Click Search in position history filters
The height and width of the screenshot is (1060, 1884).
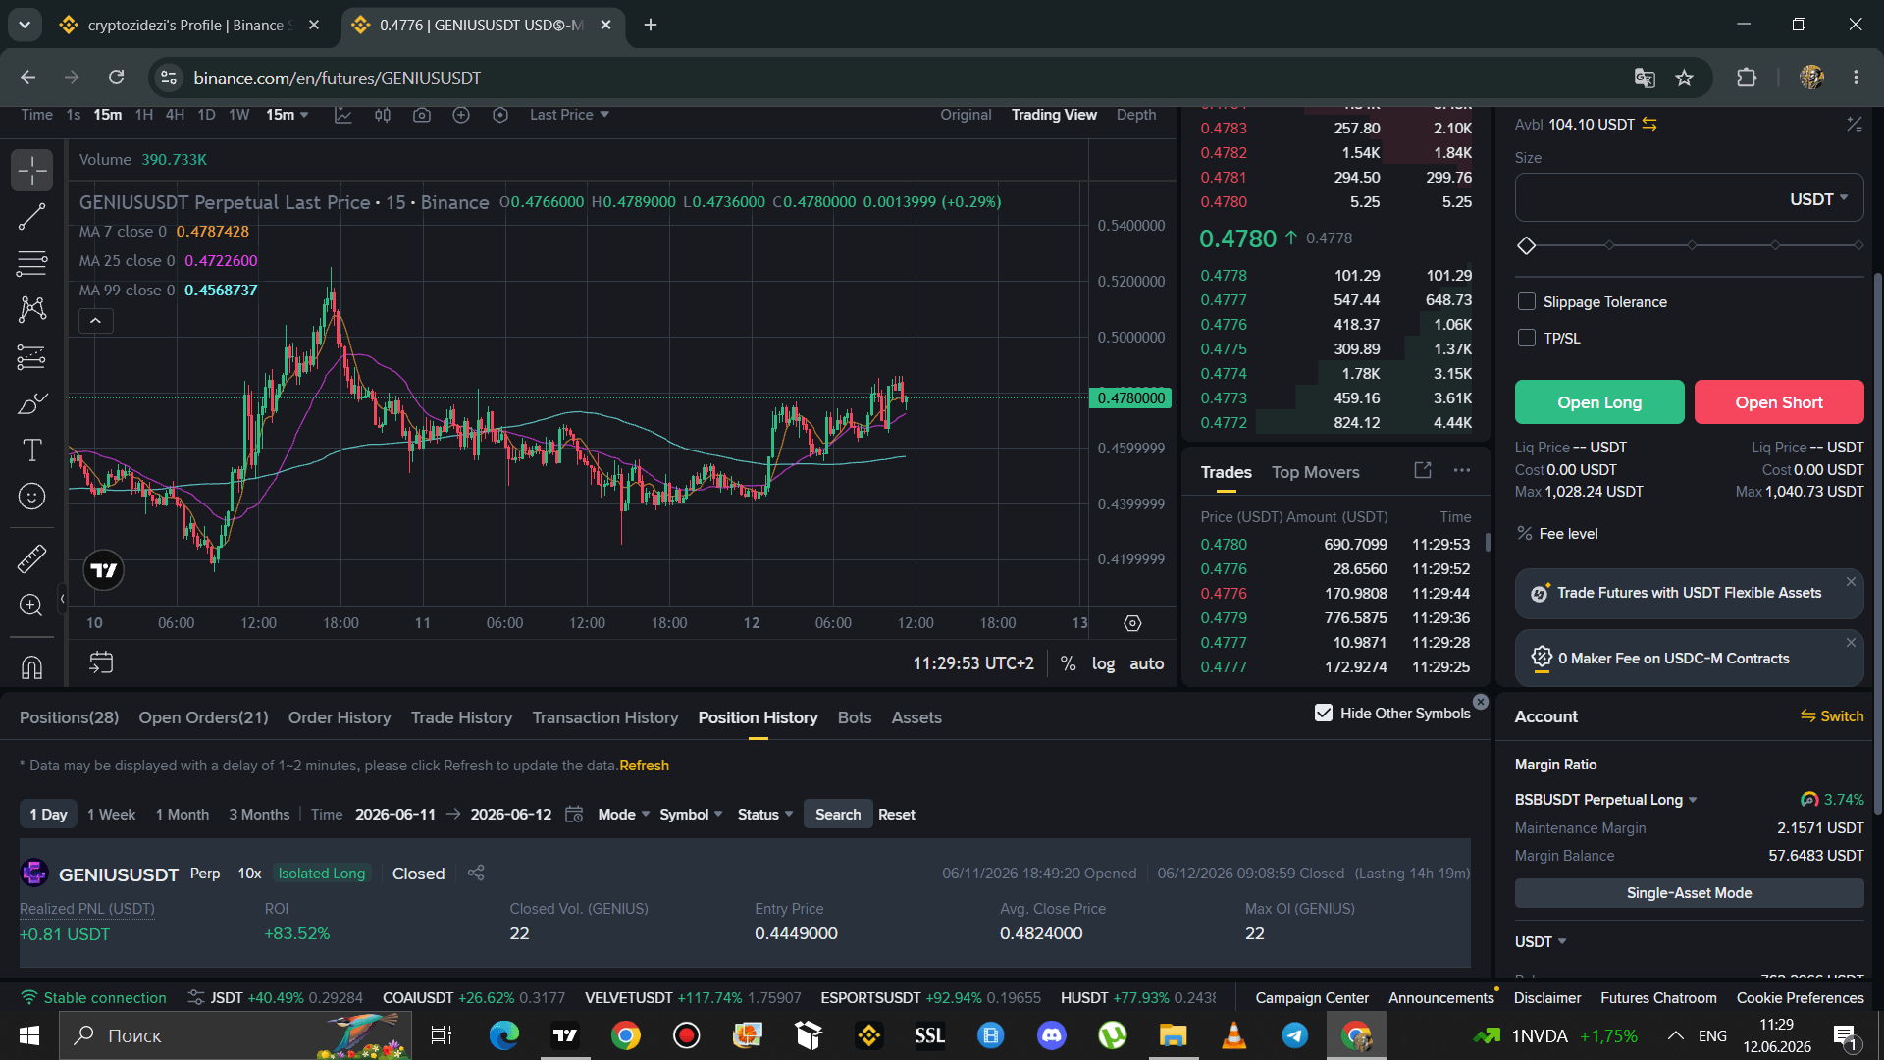click(x=838, y=815)
